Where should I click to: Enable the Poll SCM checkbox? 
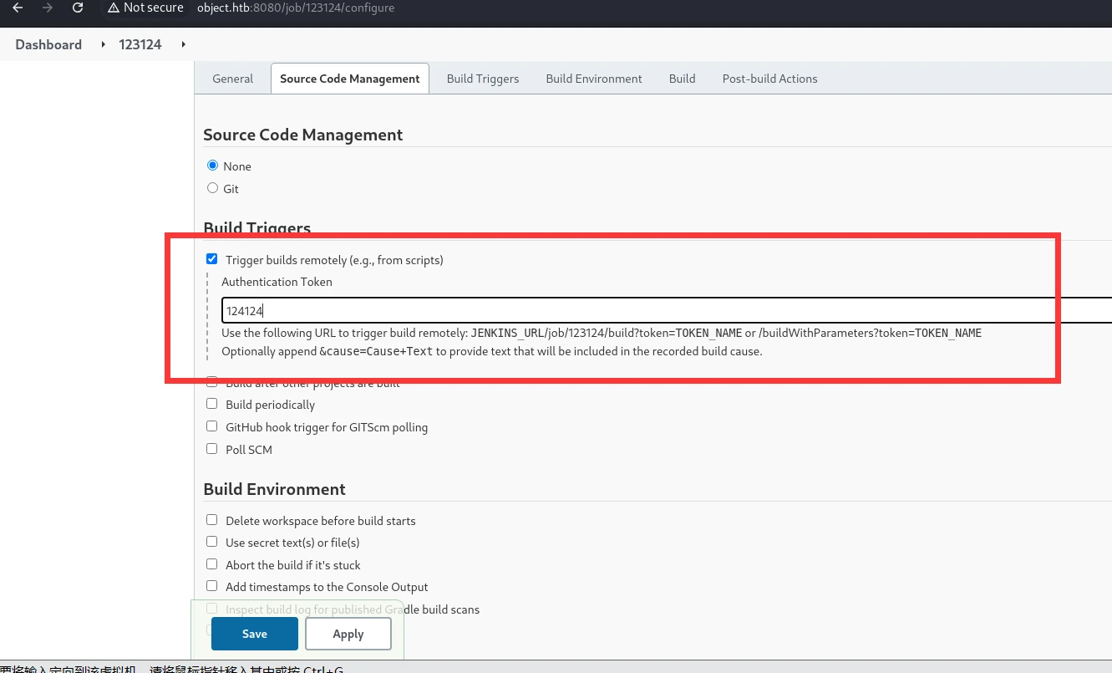pos(212,449)
